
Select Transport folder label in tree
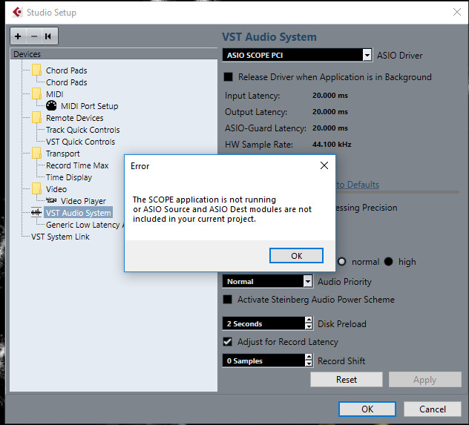[x=63, y=154]
